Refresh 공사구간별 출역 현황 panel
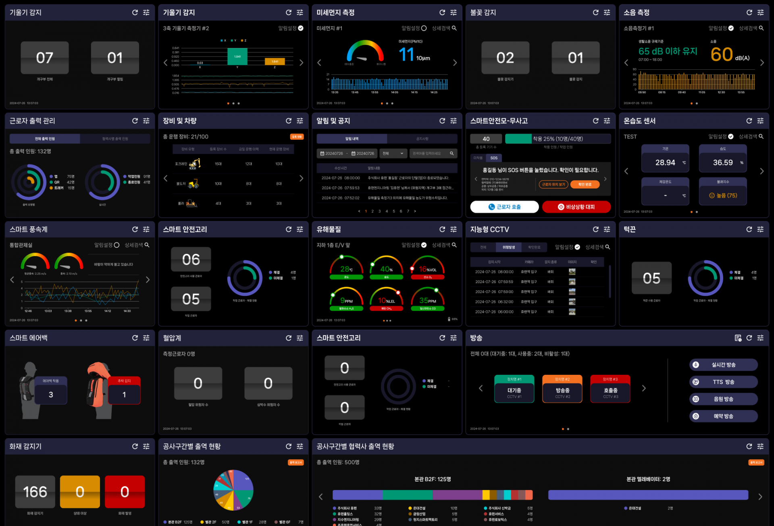 point(289,446)
